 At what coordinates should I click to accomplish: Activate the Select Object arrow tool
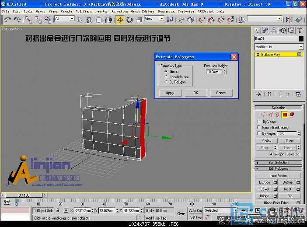80,20
